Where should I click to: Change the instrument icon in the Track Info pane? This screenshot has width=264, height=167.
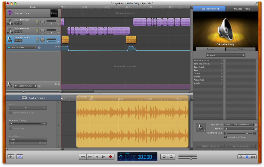click(201, 127)
